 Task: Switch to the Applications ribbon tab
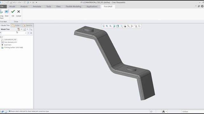[x=92, y=6]
